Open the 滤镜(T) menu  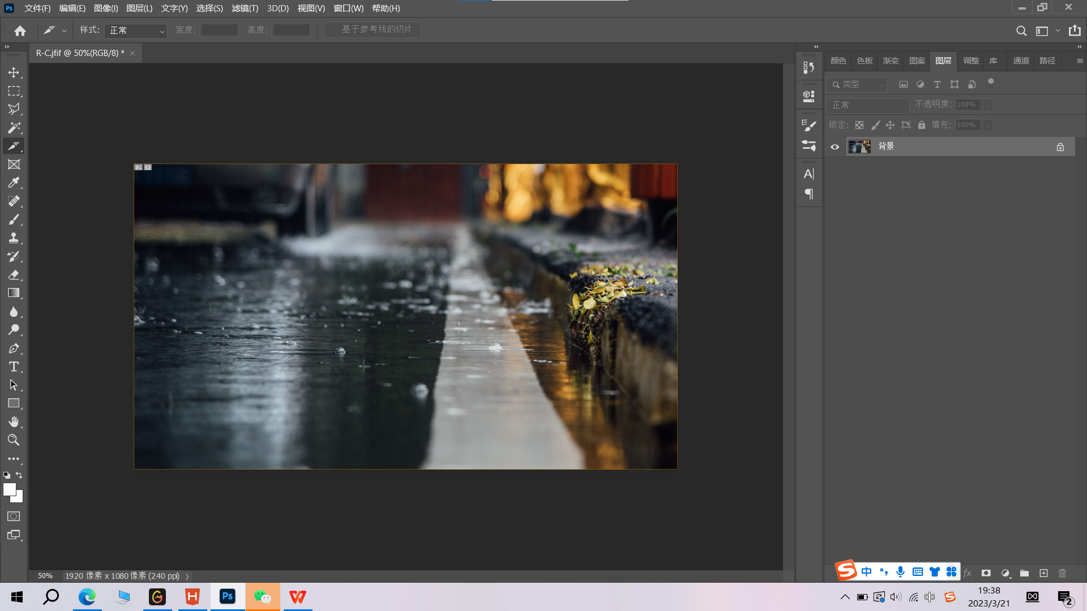point(245,8)
